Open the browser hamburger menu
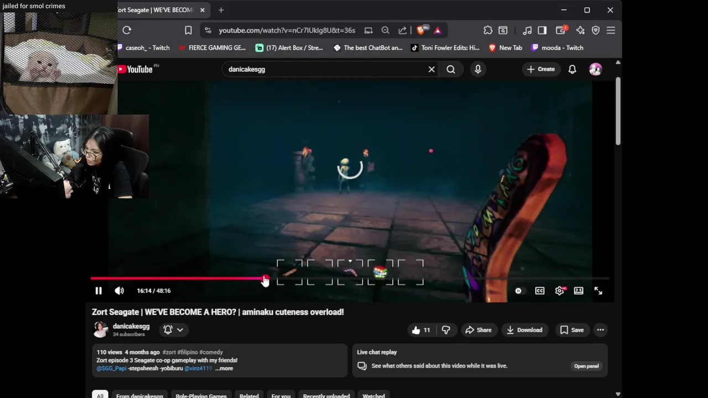 tap(611, 30)
